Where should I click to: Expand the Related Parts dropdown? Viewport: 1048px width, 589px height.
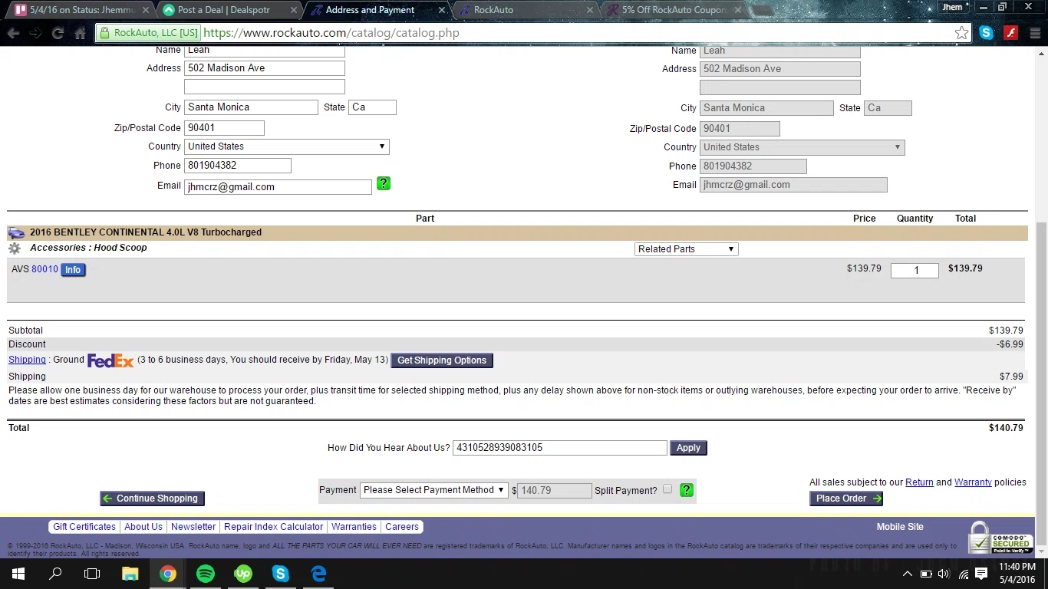[x=687, y=249]
